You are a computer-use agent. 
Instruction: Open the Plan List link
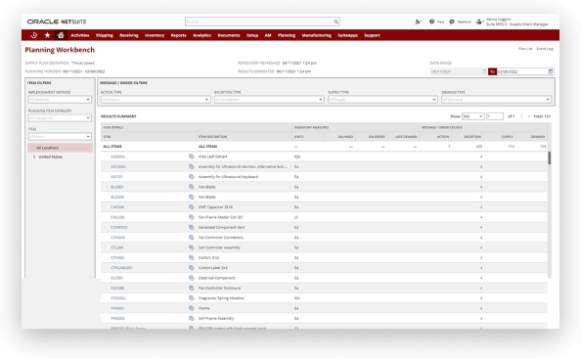pyautogui.click(x=525, y=49)
